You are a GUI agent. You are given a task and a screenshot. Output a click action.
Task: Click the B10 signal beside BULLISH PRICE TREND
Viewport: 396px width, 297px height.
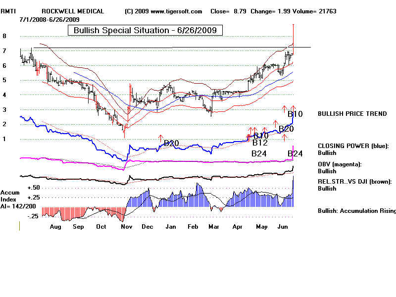pyautogui.click(x=295, y=114)
